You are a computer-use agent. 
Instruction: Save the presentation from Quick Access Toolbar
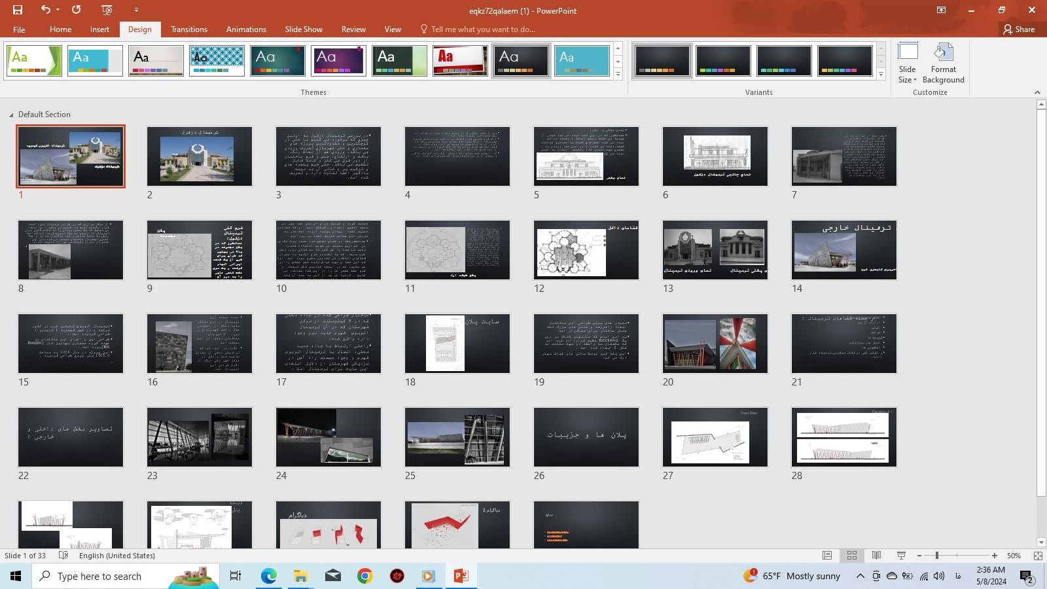[x=18, y=10]
